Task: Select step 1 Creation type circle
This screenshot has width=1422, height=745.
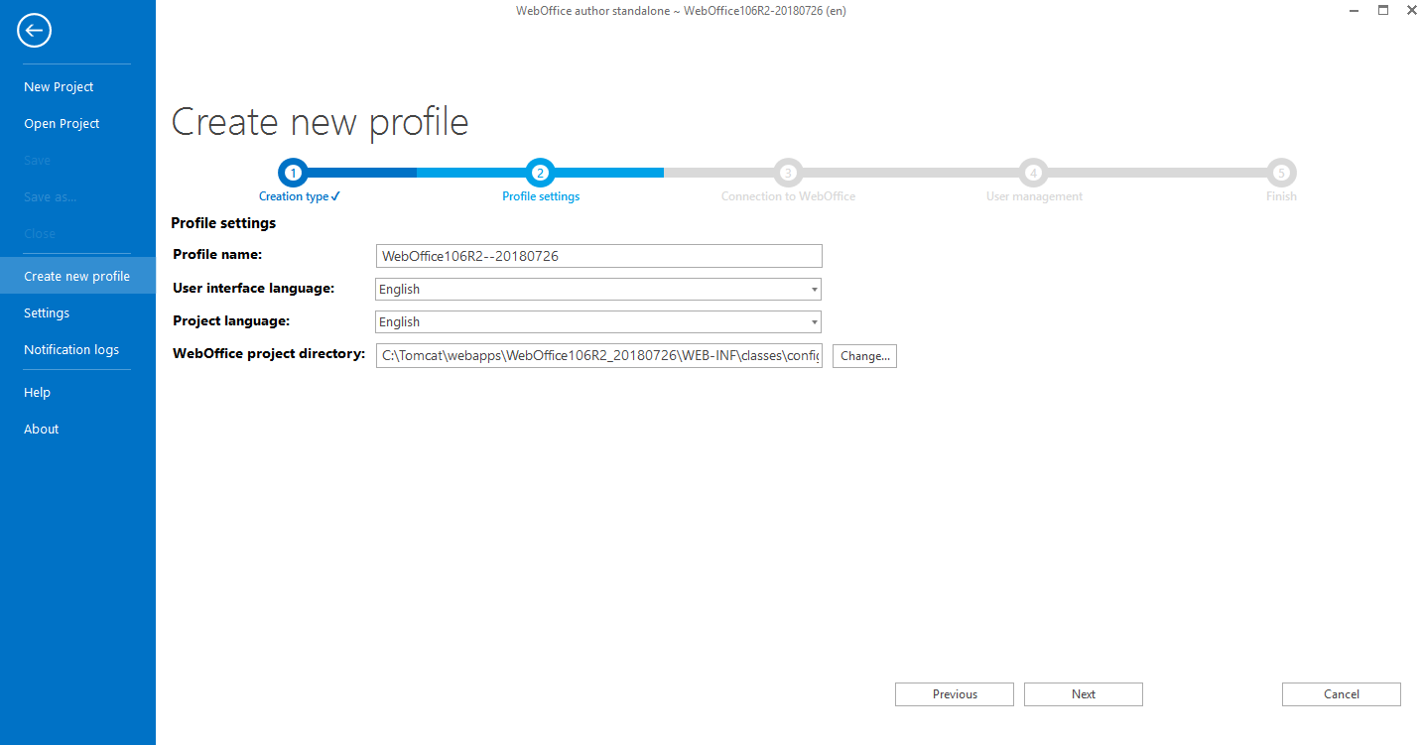Action: point(292,172)
